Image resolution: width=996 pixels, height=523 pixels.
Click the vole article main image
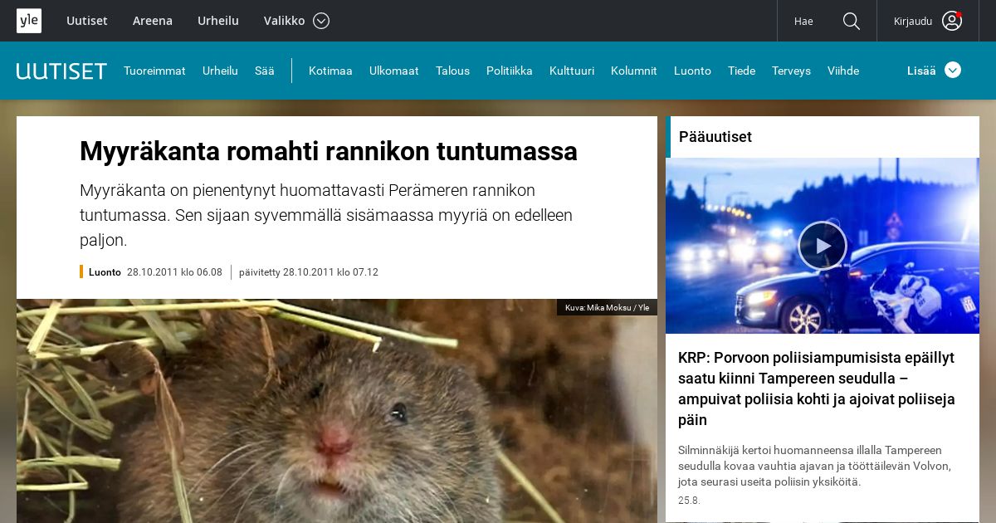coord(337,411)
